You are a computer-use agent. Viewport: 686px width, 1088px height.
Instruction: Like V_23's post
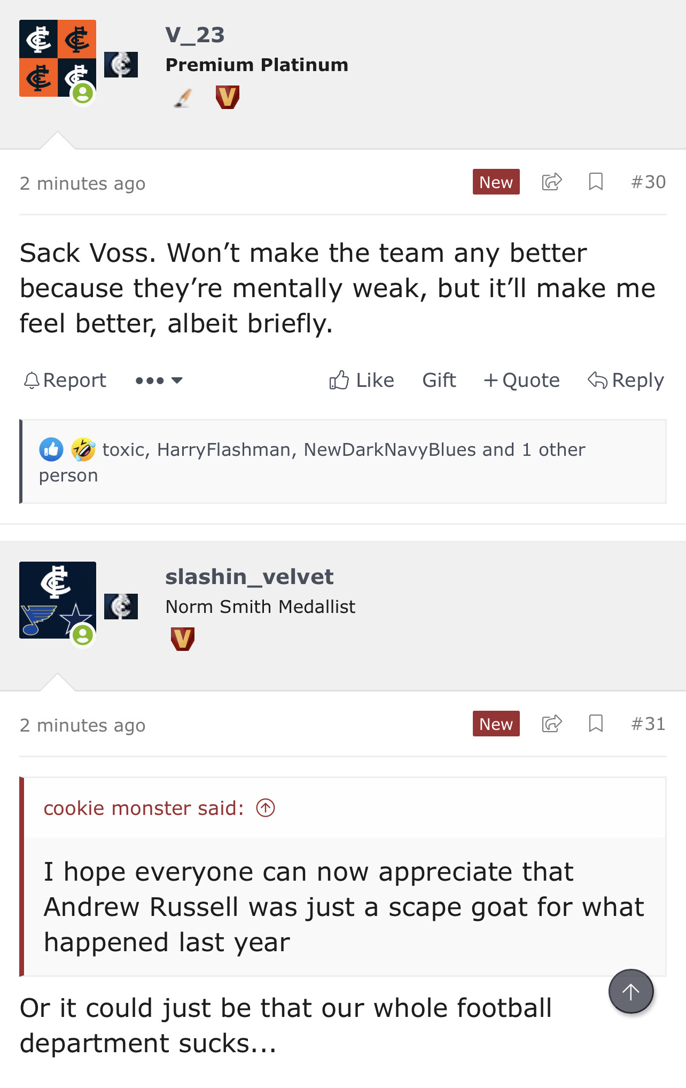click(362, 380)
